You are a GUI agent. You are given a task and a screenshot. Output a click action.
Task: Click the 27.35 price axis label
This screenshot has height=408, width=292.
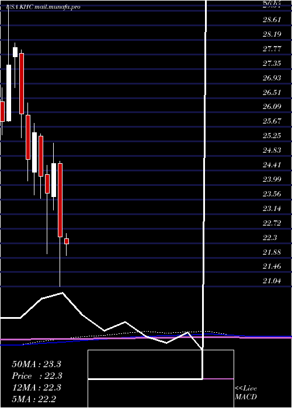point(272,63)
